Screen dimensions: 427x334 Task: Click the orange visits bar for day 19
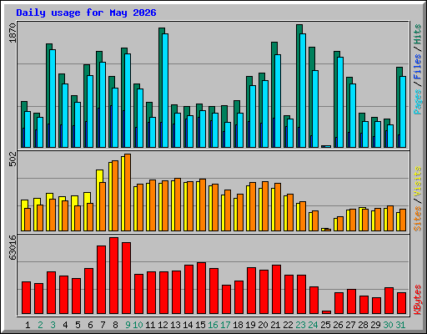point(253,206)
